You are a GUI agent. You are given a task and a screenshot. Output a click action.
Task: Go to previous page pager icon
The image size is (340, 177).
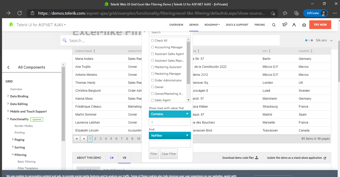coord(84,139)
